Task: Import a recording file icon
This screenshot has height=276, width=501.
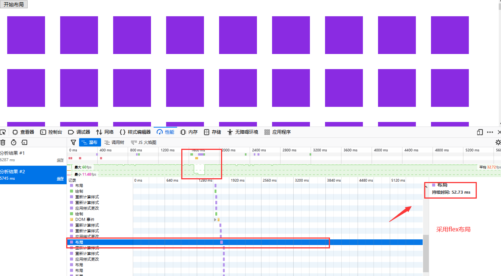Action: [x=24, y=142]
